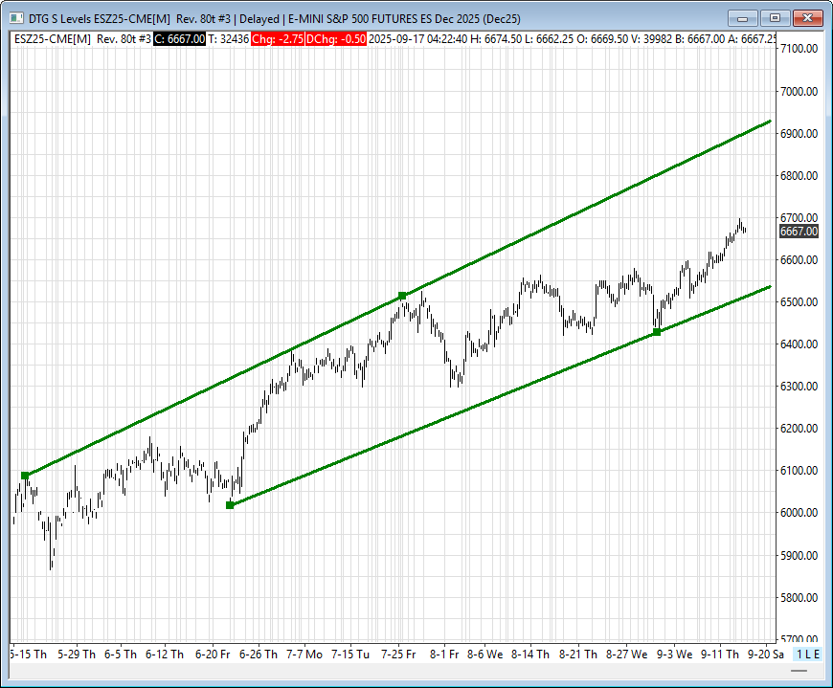
Task: Click the 7100.00 price axis label
Action: point(799,49)
